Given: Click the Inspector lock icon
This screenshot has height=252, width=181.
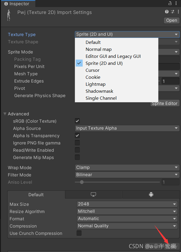Looking at the screenshot, I should [x=170, y=3].
